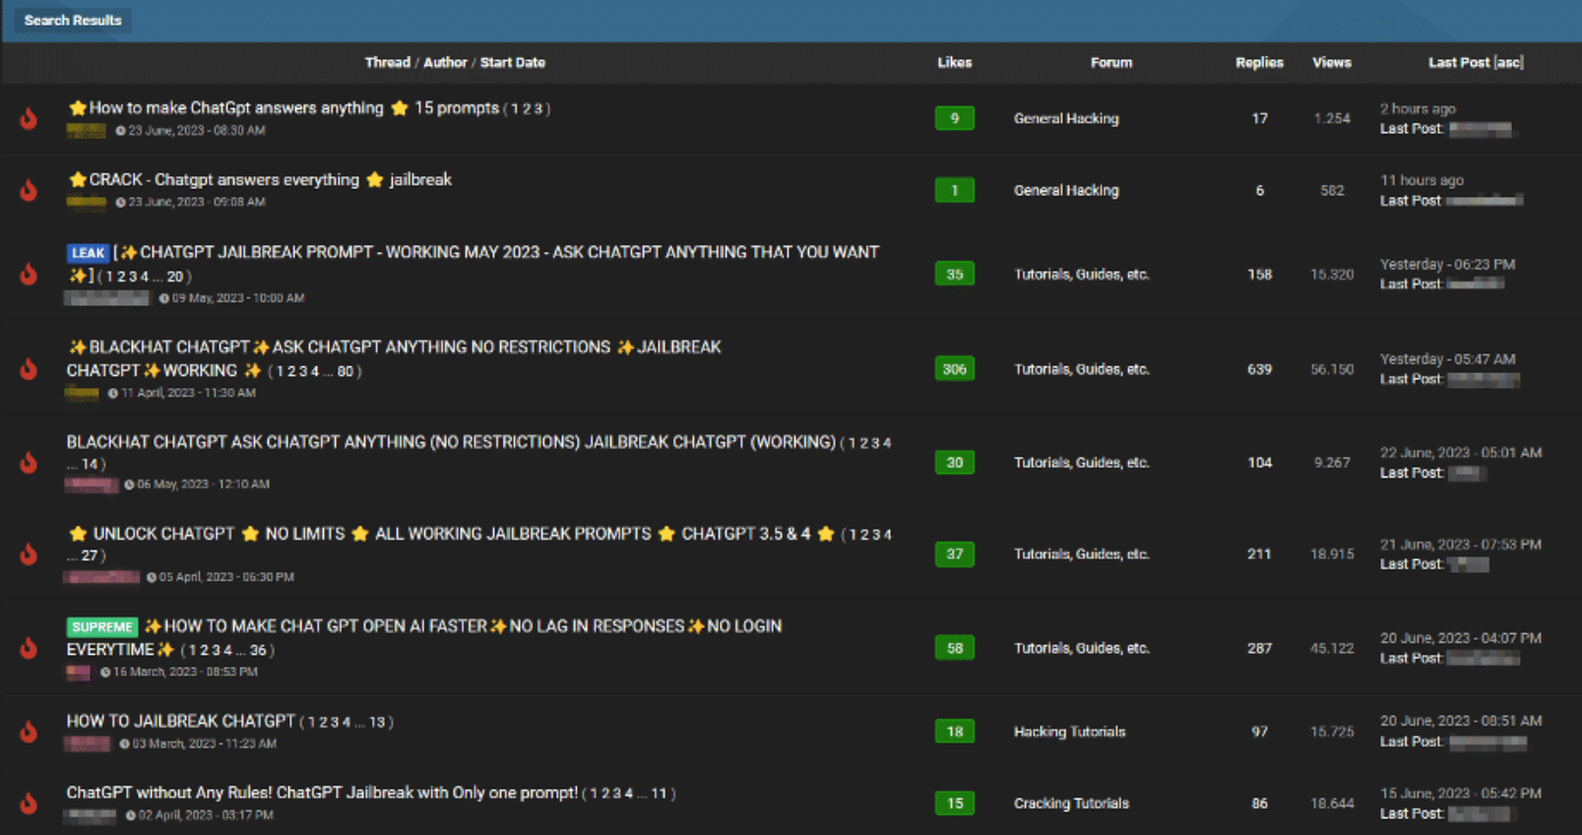Click the flame icon for the UNLOCK CHATGPT thread

[x=29, y=553]
